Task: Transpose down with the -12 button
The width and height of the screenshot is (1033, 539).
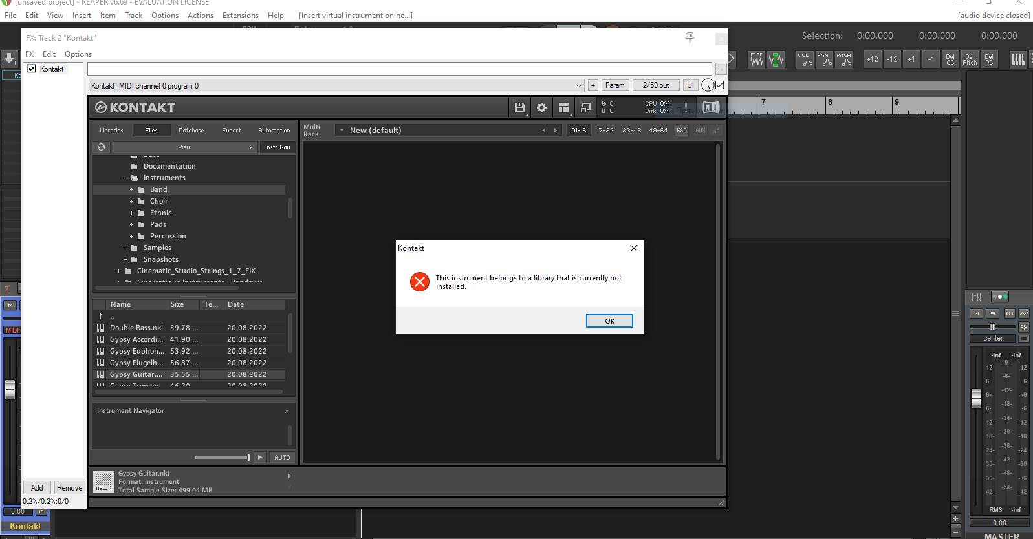Action: point(892,59)
